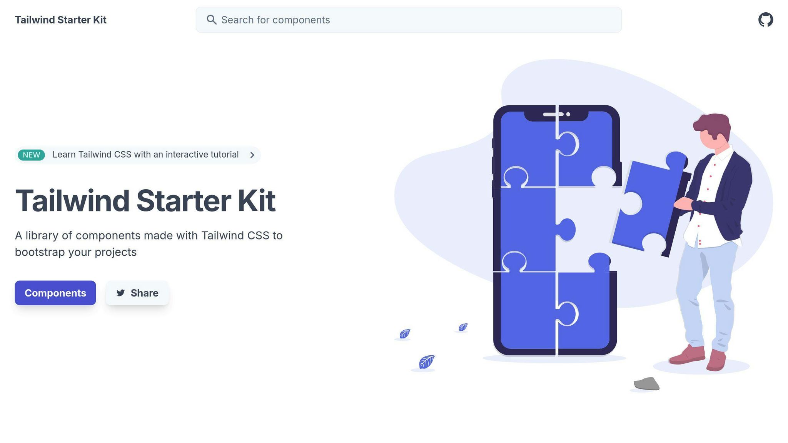Viewport: 788px width, 443px height.
Task: Click the puzzle phone screen illustration
Action: (556, 230)
